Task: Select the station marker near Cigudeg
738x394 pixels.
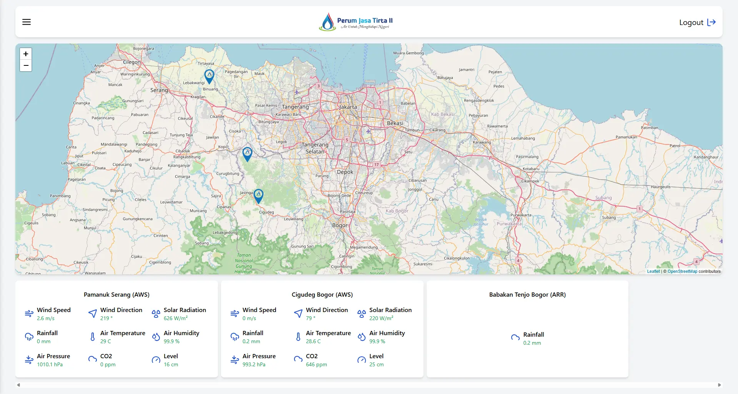Action: point(258,196)
